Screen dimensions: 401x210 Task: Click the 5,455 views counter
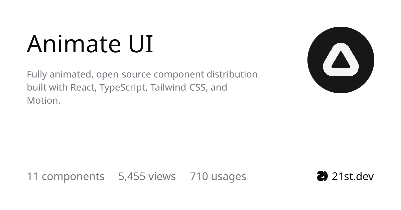click(x=147, y=176)
